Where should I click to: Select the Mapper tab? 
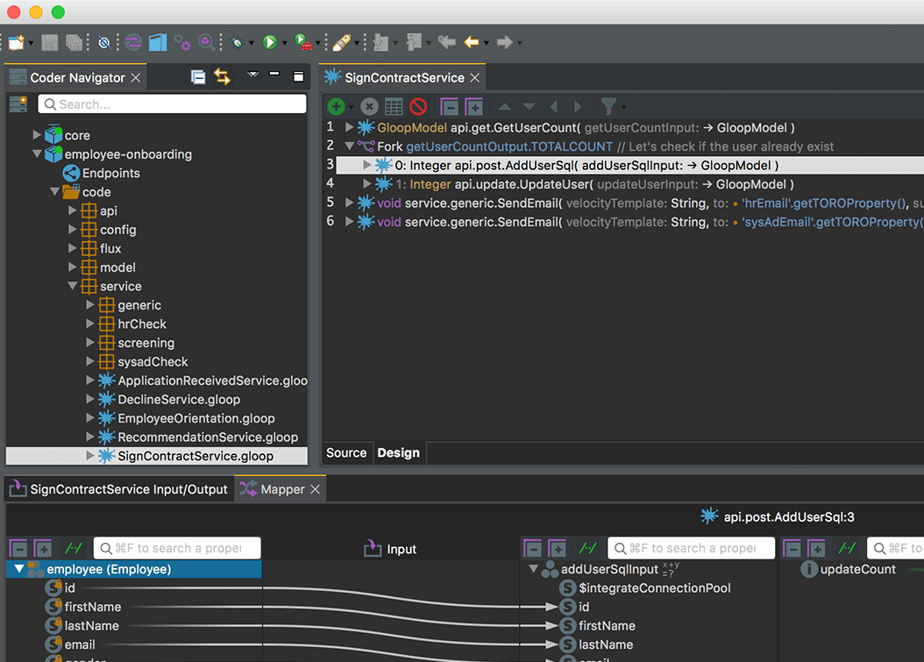[282, 489]
